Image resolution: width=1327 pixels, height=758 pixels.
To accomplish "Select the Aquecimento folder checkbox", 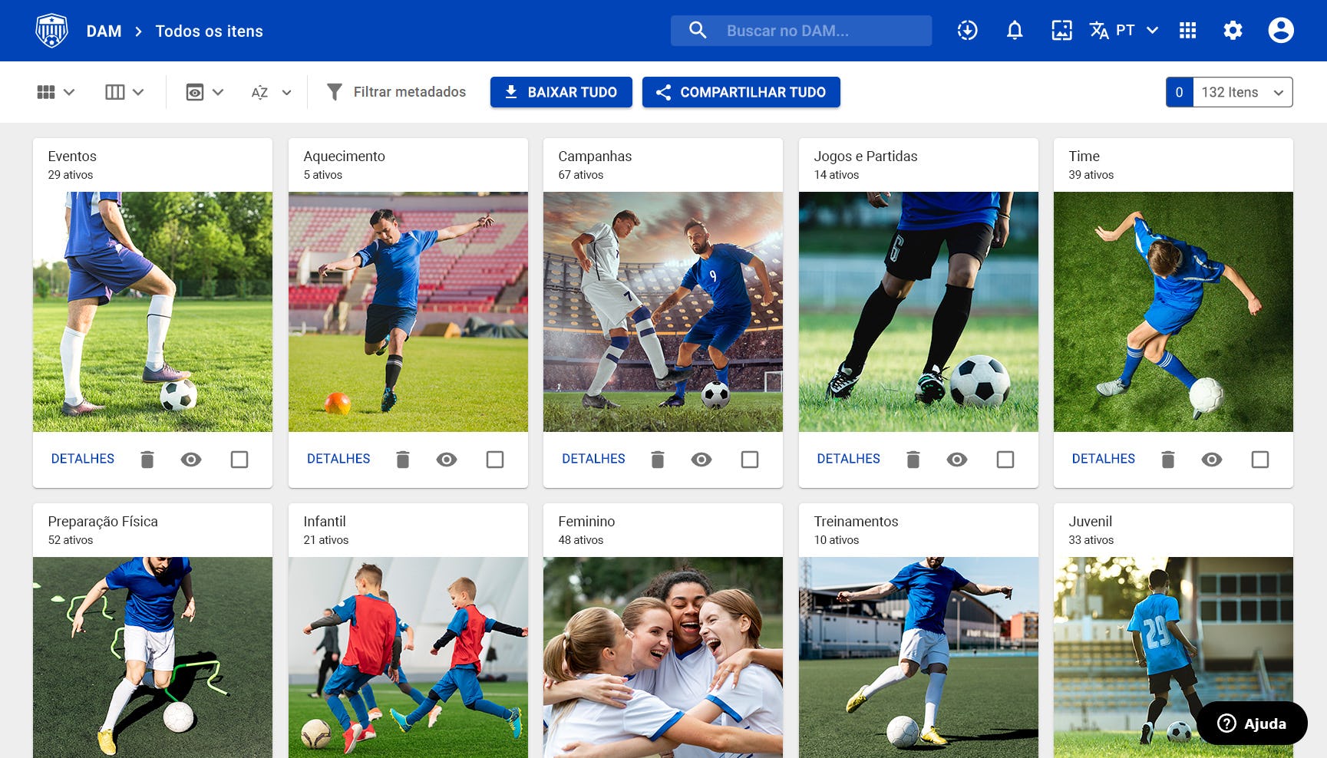I will point(495,460).
